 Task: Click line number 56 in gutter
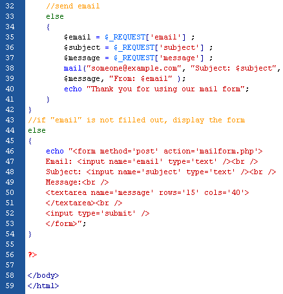(x=10, y=254)
